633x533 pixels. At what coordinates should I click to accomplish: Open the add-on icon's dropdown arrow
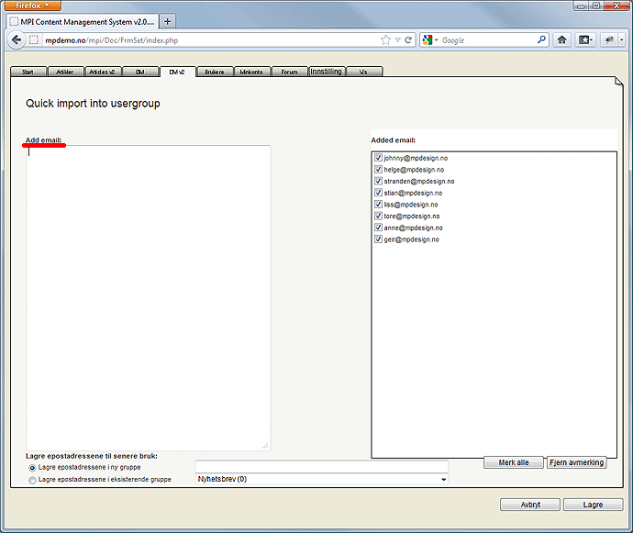[622, 39]
